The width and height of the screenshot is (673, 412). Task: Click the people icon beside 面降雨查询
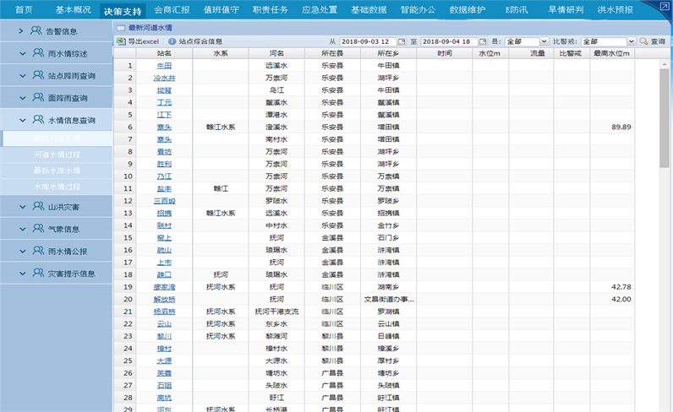coord(38,98)
